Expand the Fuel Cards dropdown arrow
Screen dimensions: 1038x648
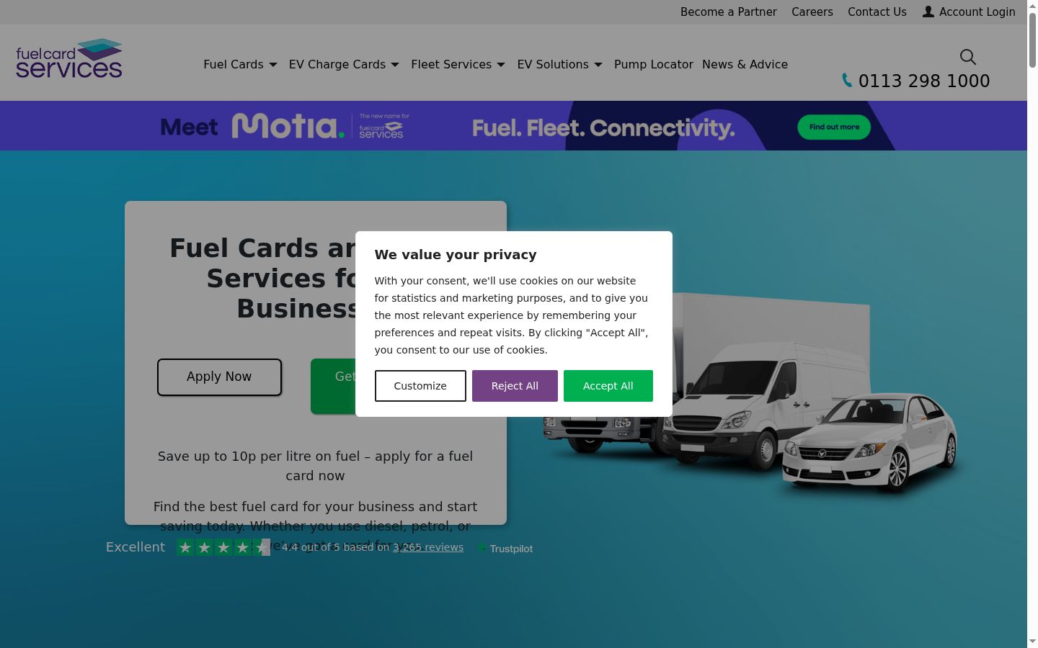tap(273, 65)
